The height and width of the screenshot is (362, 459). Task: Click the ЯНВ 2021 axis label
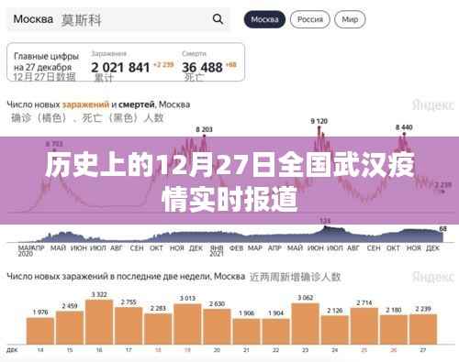(217, 251)
